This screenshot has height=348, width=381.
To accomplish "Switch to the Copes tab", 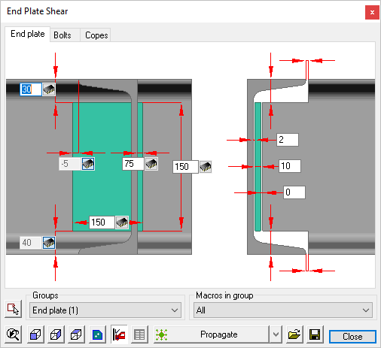I will point(96,35).
